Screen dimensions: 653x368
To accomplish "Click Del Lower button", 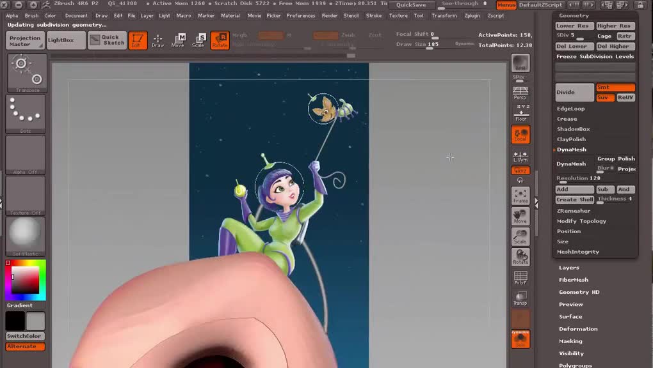I will pos(574,46).
